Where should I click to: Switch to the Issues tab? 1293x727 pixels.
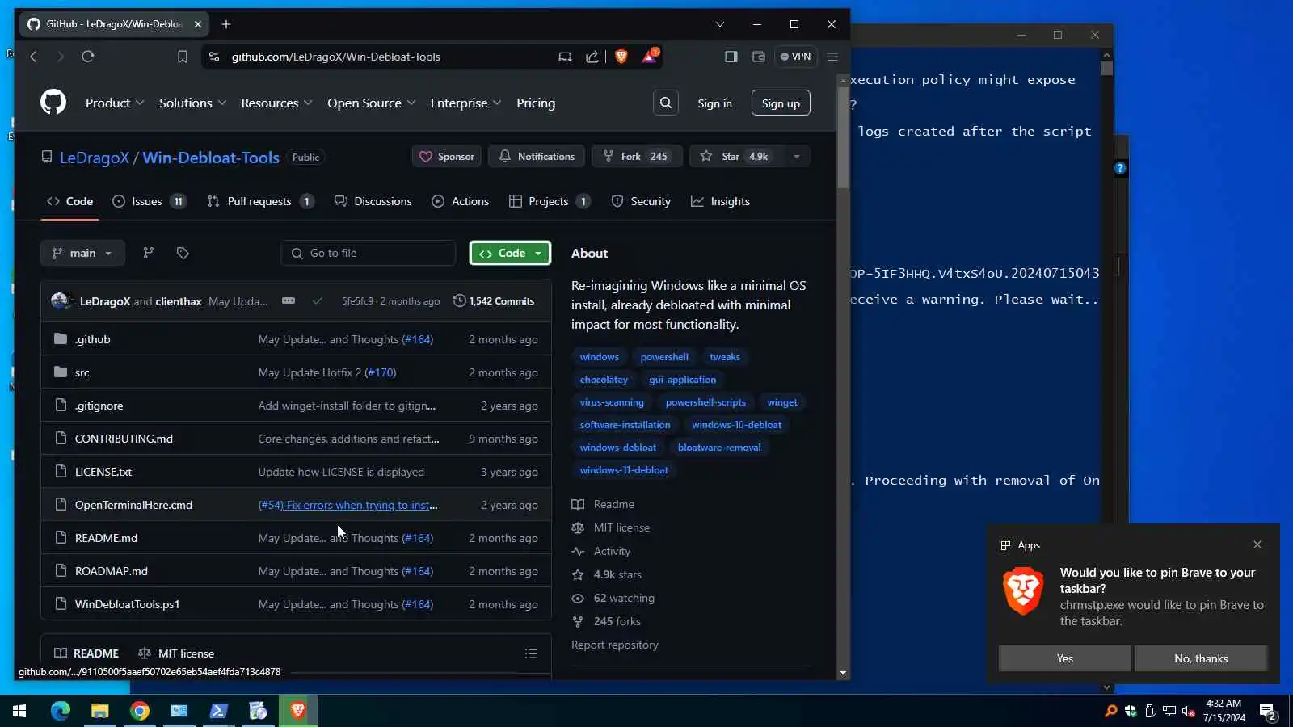point(150,201)
